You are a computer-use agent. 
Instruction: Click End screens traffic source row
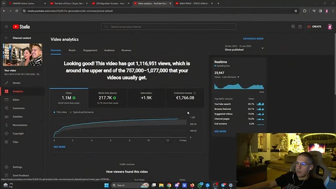(239, 124)
